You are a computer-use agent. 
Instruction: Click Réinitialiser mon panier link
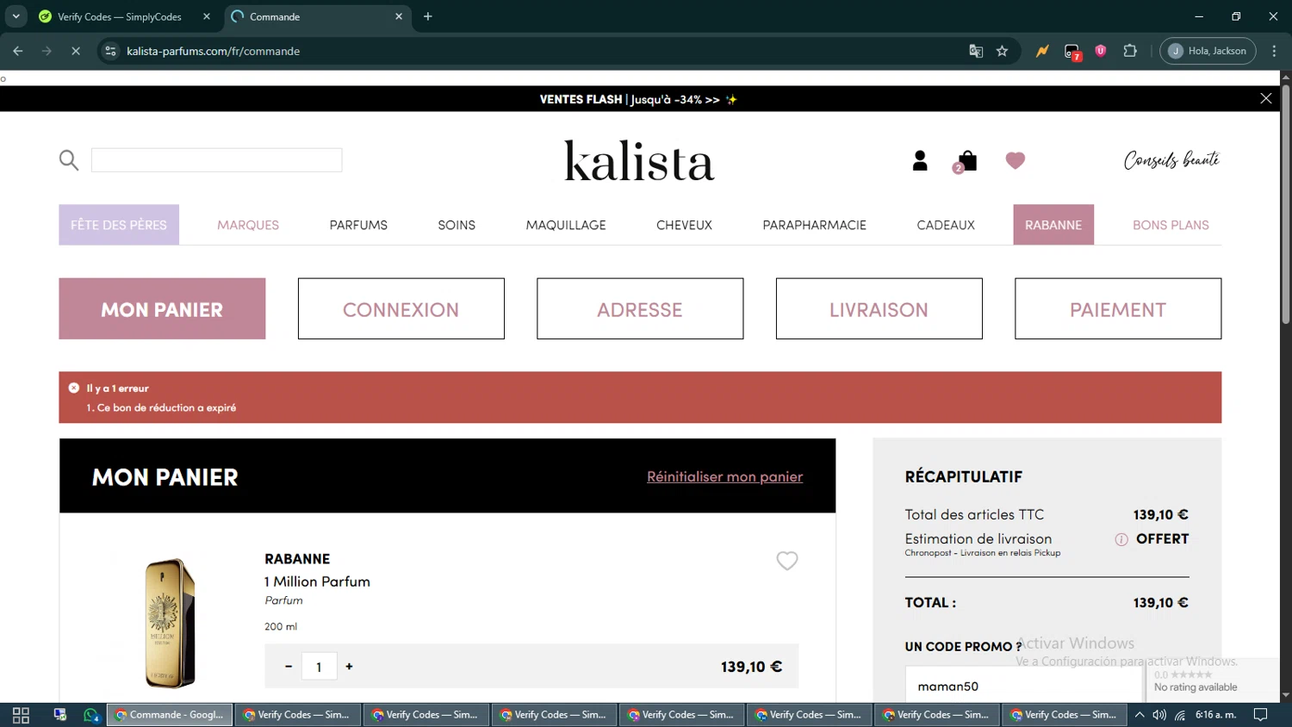(x=724, y=476)
